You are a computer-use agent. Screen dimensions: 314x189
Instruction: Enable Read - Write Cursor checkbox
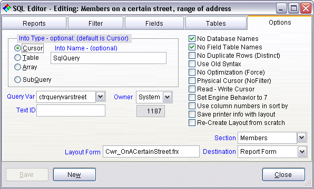pyautogui.click(x=192, y=89)
